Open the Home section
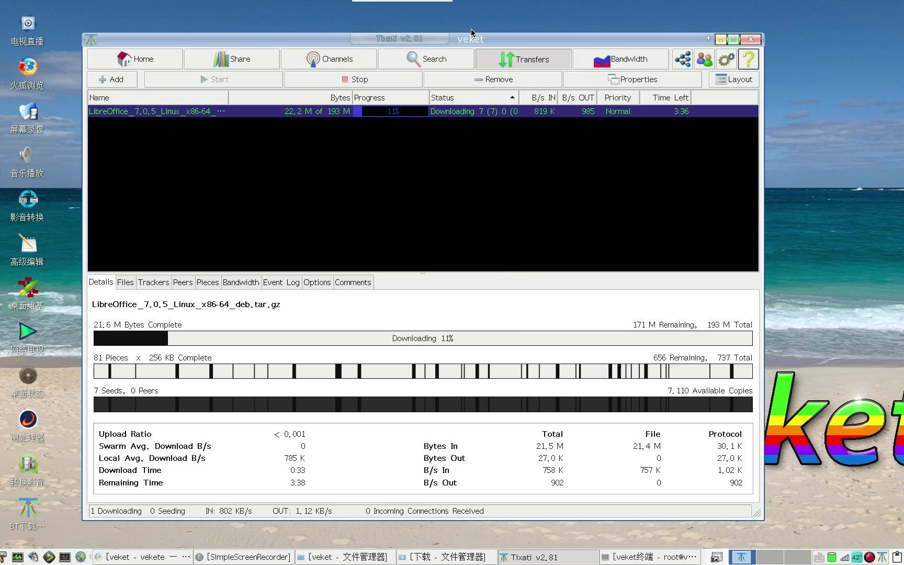 [x=135, y=59]
